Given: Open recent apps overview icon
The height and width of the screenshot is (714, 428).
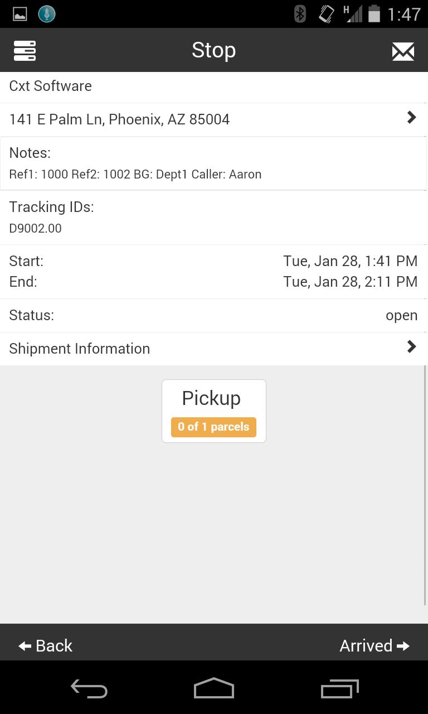Looking at the screenshot, I should tap(339, 689).
